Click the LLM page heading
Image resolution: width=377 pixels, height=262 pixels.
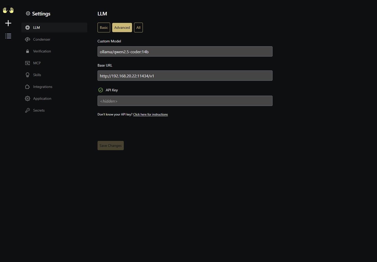[102, 14]
